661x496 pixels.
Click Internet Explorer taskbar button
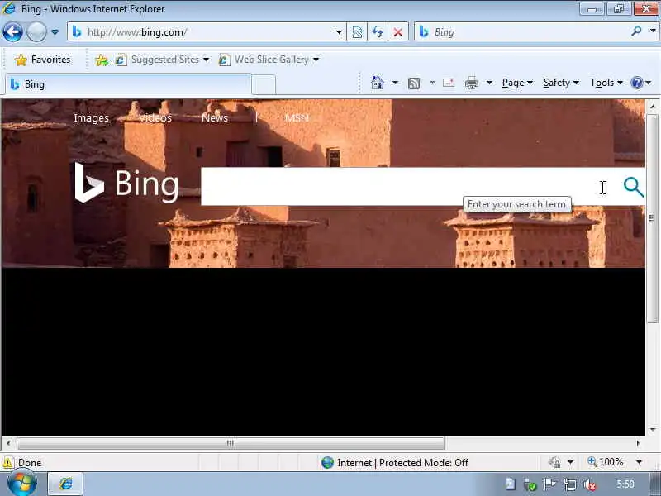[x=65, y=484]
